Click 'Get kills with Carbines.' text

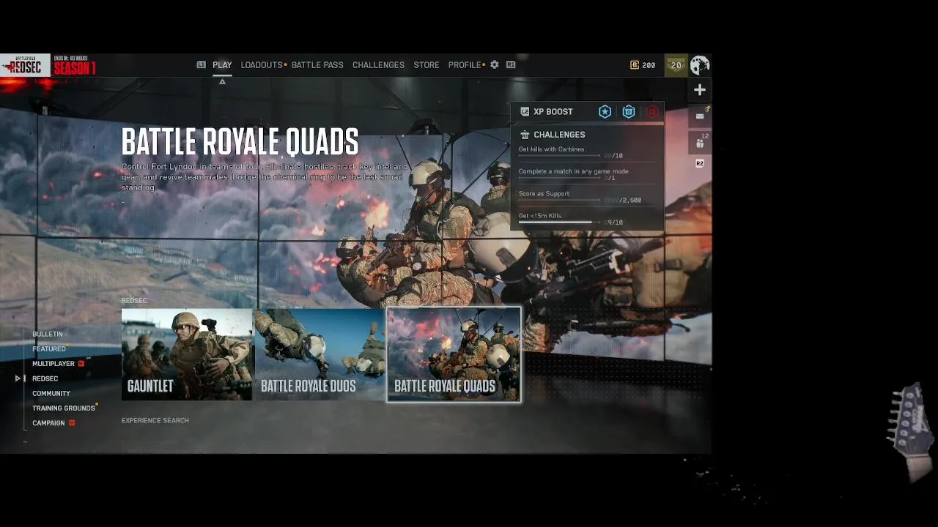552,149
